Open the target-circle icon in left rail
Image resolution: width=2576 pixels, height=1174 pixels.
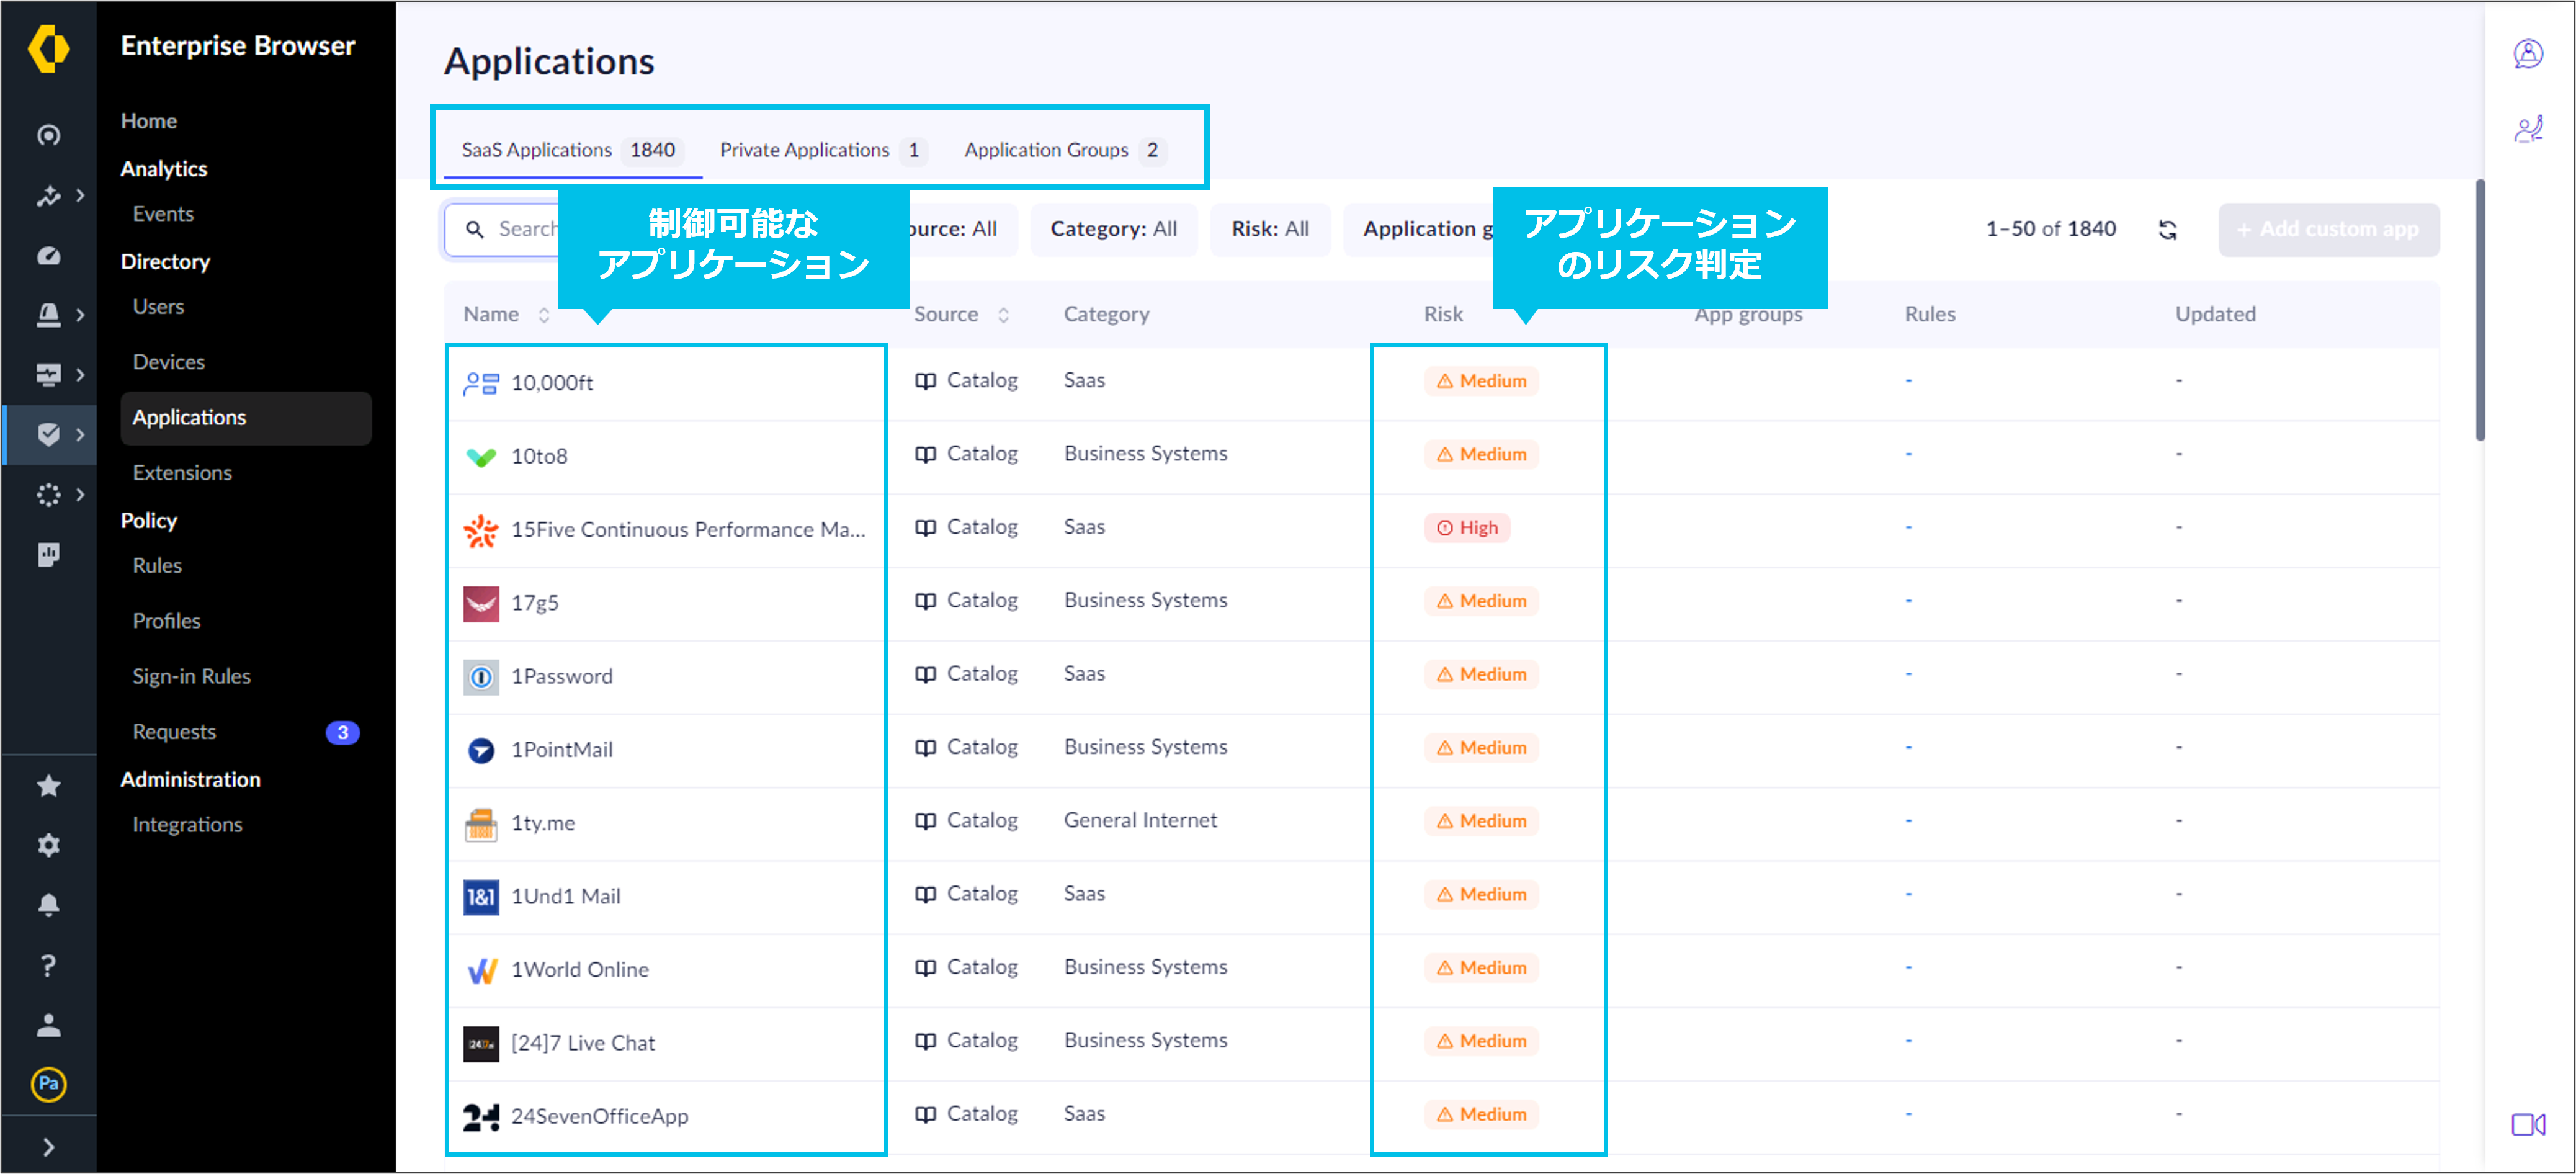(x=48, y=135)
